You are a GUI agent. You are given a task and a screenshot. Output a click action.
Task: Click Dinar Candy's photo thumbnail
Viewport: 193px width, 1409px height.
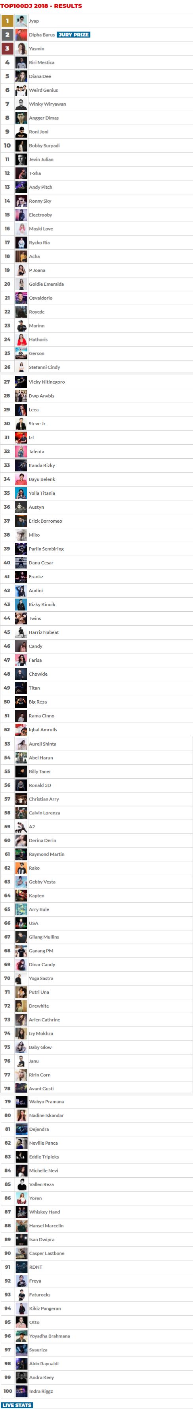(x=21, y=964)
